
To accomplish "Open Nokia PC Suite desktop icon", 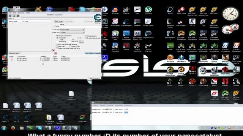I will tap(115, 35).
